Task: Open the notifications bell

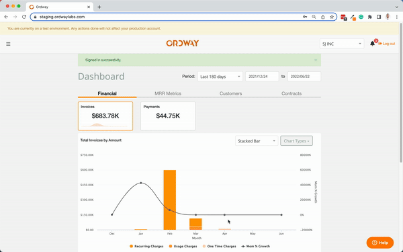Action: click(372, 44)
